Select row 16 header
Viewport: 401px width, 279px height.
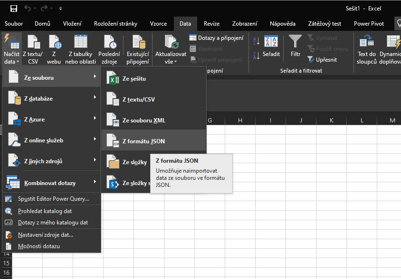[x=6, y=273]
